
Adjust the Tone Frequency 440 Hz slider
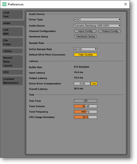86,112
